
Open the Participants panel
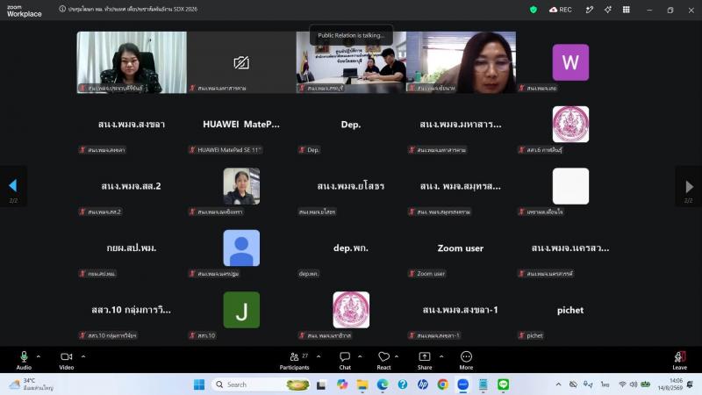point(294,360)
